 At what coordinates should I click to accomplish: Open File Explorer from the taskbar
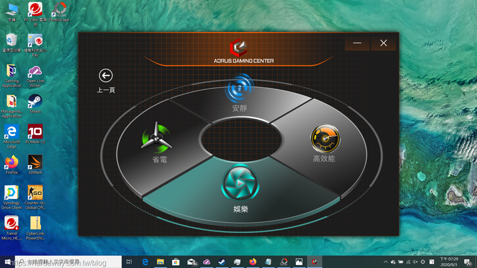(160, 262)
